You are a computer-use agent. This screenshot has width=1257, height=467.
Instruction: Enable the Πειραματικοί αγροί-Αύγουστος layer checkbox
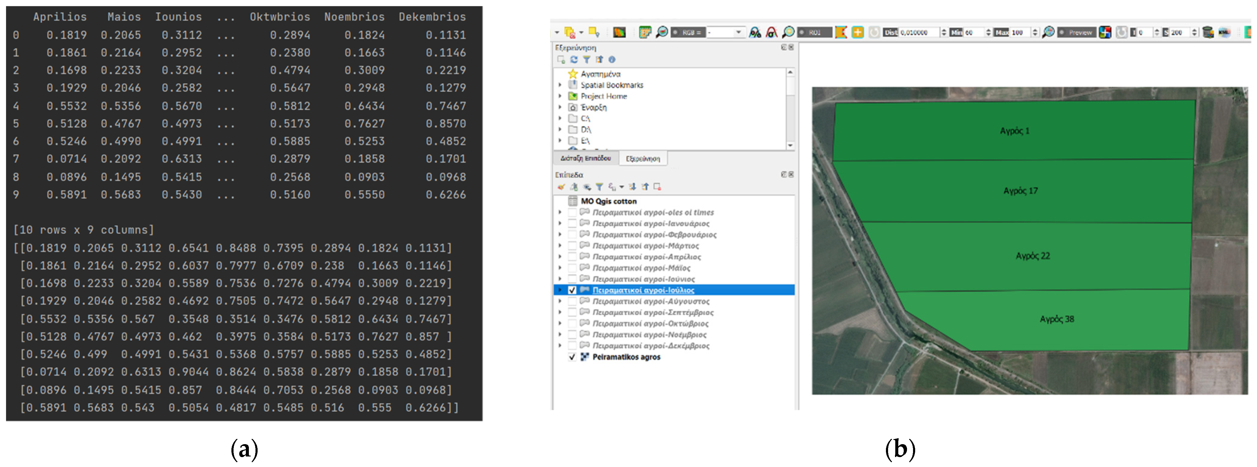click(x=572, y=301)
